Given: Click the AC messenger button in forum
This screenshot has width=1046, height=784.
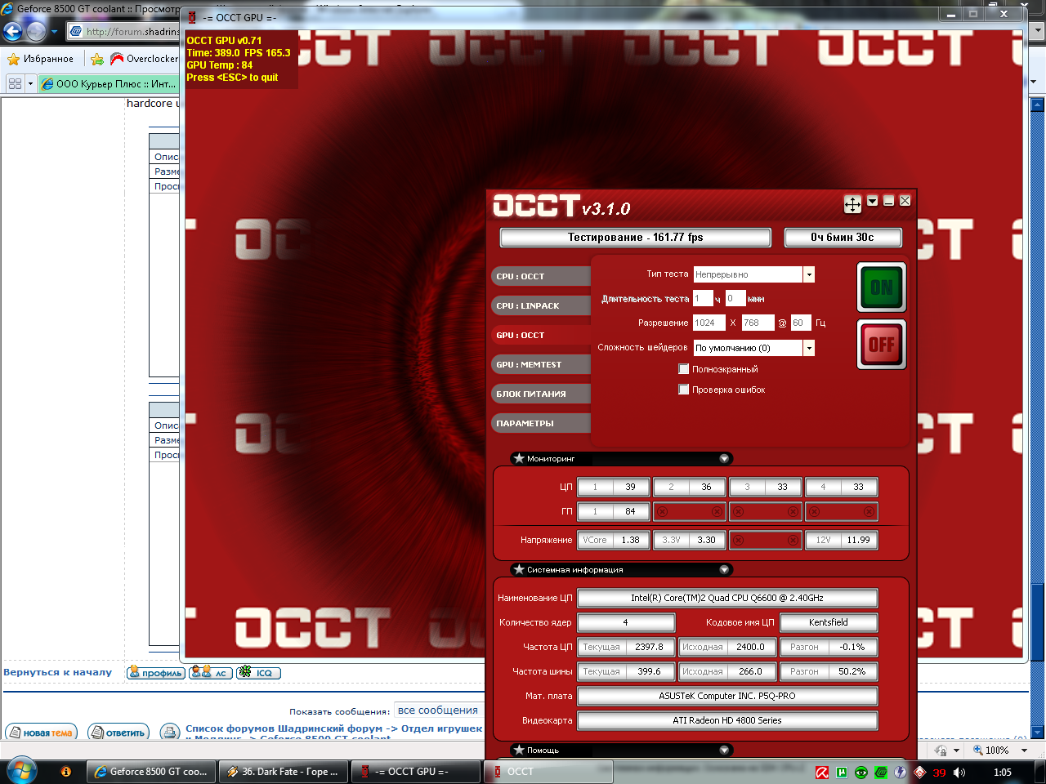Looking at the screenshot, I should (211, 673).
